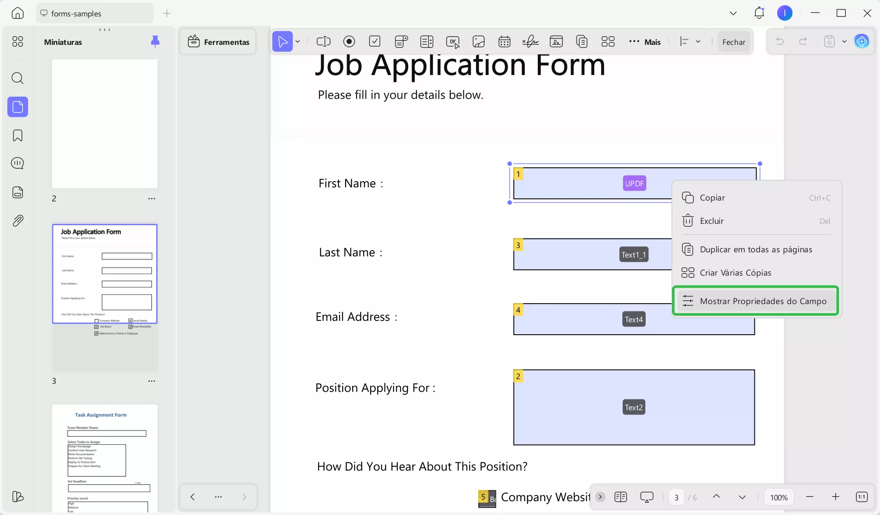Viewport: 880px width, 515px height.
Task: Open the attachments panel in sidebar
Action: 18,221
